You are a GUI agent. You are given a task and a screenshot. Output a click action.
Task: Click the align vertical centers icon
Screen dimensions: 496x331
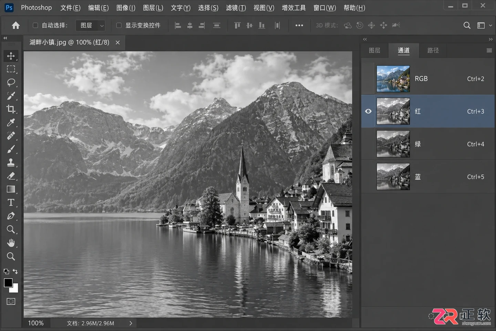tap(250, 25)
